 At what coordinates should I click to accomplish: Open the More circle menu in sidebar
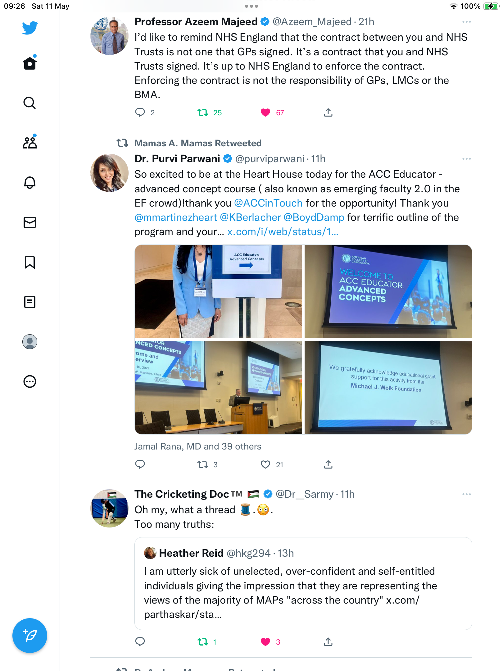[30, 381]
